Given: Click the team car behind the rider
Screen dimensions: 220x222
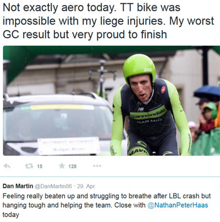Looking at the screenshot, I should (61, 125).
